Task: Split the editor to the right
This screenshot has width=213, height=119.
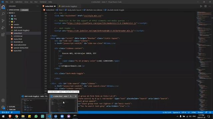Action: [x=205, y=6]
